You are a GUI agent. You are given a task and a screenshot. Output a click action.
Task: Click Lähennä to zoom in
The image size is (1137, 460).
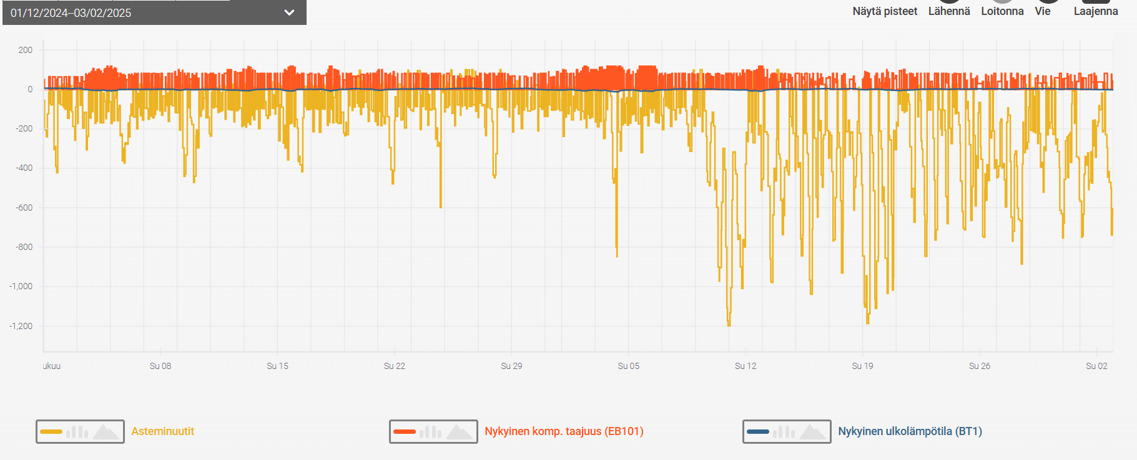tap(949, 11)
